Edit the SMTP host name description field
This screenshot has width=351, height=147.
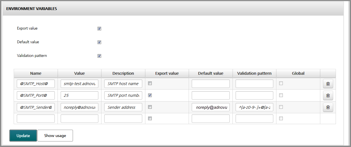pyautogui.click(x=123, y=84)
